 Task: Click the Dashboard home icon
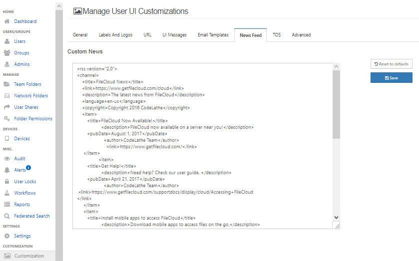click(7, 21)
